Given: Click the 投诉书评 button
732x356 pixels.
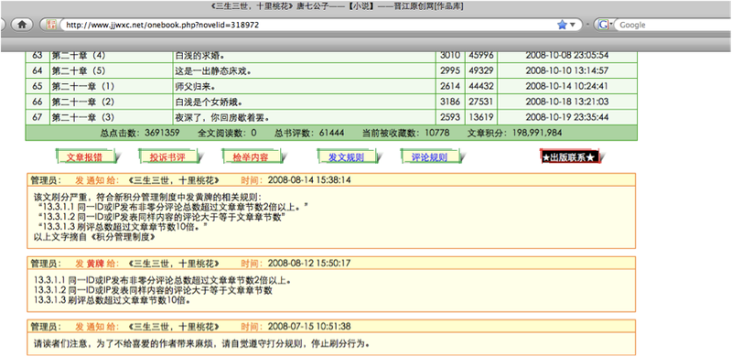Looking at the screenshot, I should click(x=167, y=157).
